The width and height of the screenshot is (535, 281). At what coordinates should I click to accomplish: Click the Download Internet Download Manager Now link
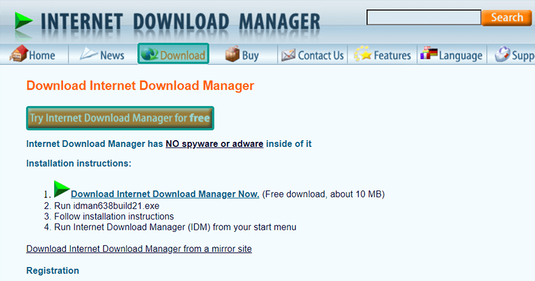[165, 194]
